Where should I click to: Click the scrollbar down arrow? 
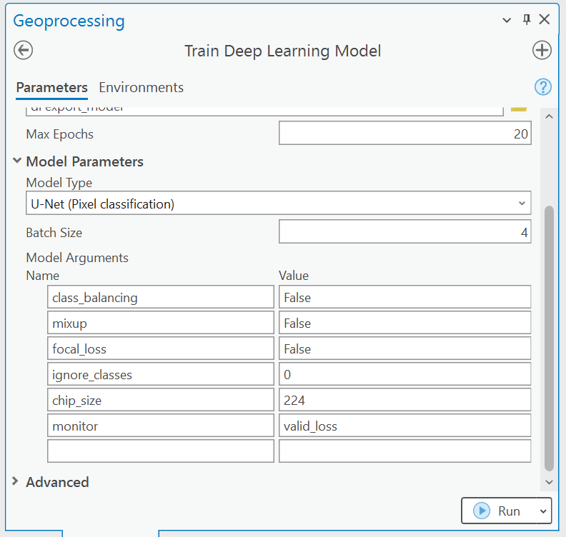549,482
